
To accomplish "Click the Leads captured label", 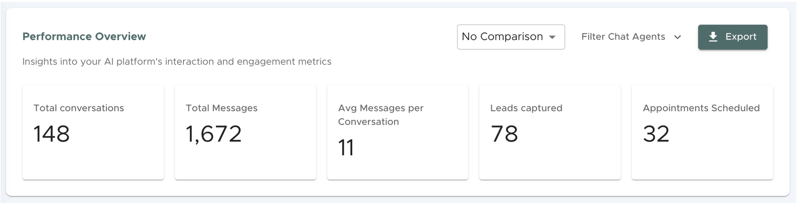I will [x=526, y=108].
